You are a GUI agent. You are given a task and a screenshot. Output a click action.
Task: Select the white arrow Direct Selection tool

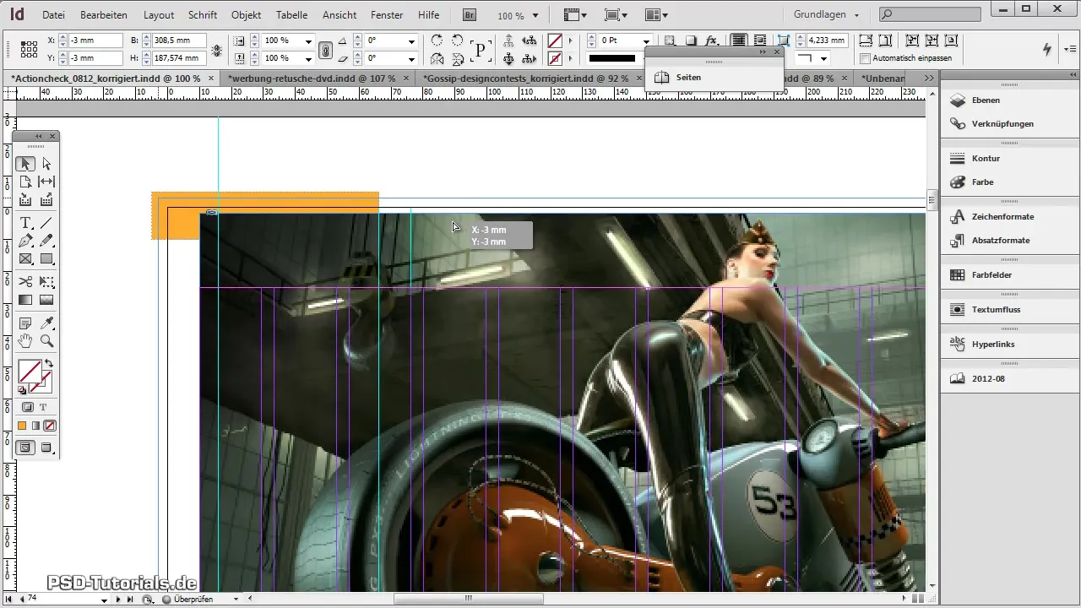pos(46,164)
